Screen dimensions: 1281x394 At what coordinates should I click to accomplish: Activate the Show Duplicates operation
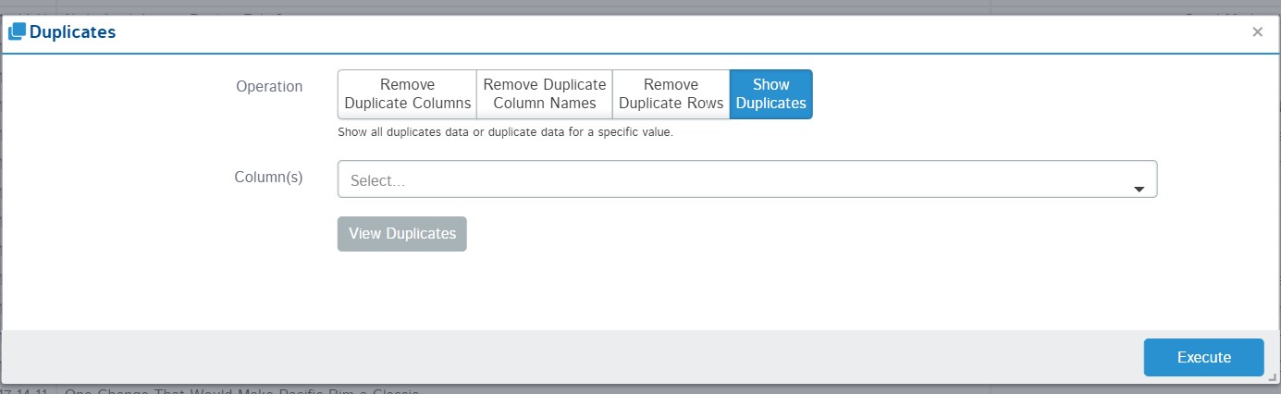770,94
